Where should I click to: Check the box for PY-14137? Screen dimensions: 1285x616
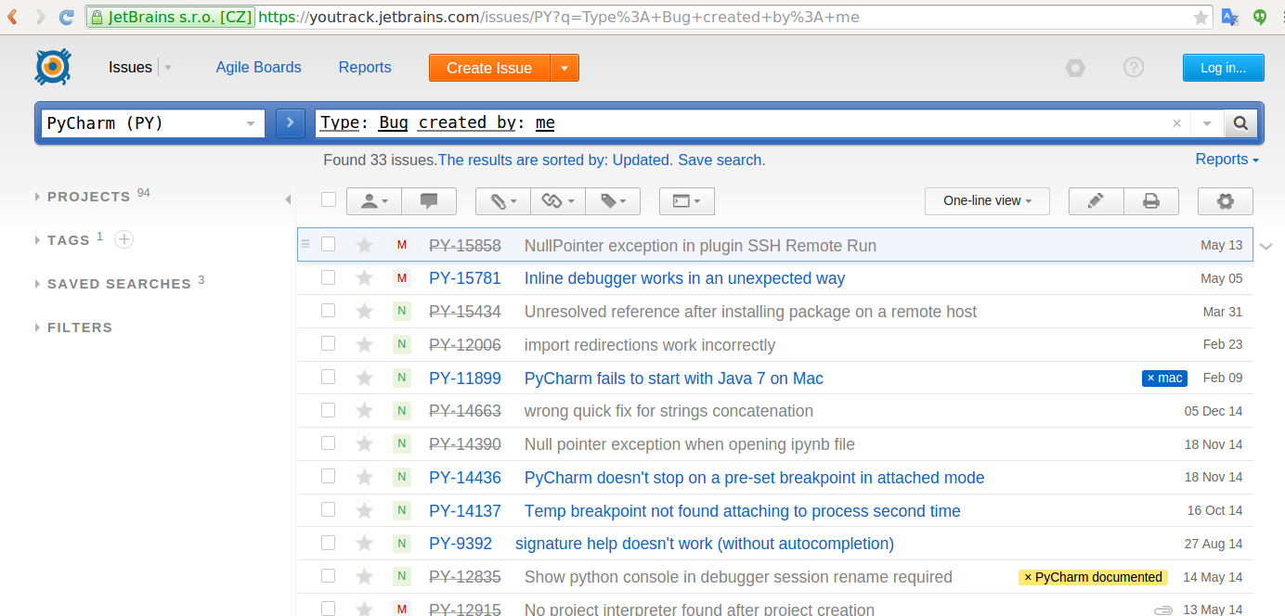click(x=328, y=509)
